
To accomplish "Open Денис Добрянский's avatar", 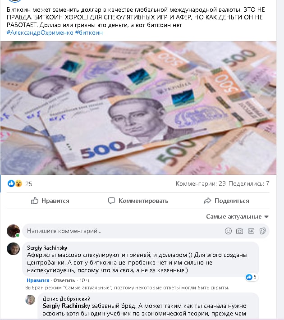I will click(x=30, y=300).
